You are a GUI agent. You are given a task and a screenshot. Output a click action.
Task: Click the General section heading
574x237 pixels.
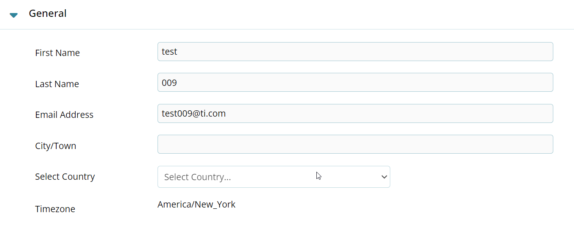pyautogui.click(x=47, y=13)
